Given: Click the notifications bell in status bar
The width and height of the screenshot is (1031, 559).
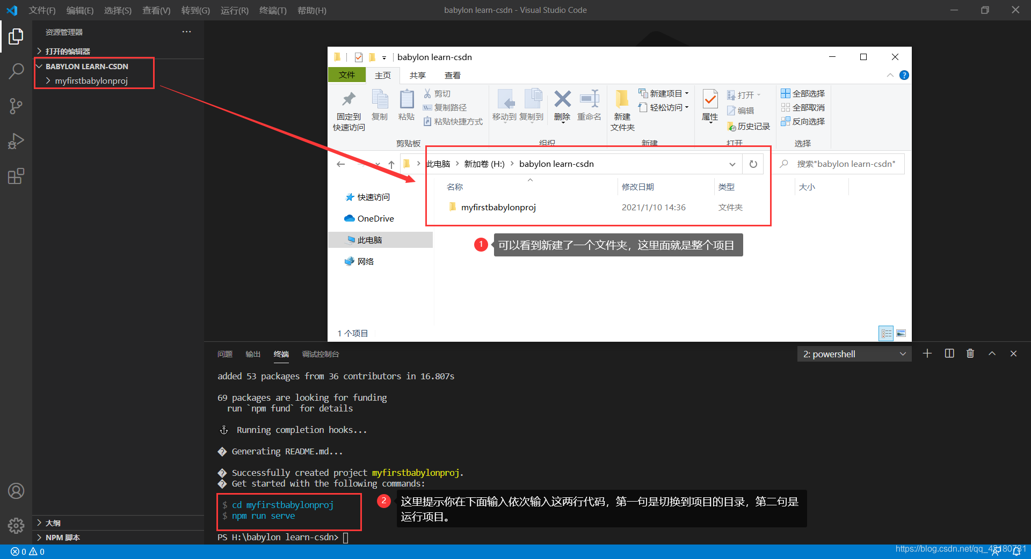Looking at the screenshot, I should tap(1017, 551).
